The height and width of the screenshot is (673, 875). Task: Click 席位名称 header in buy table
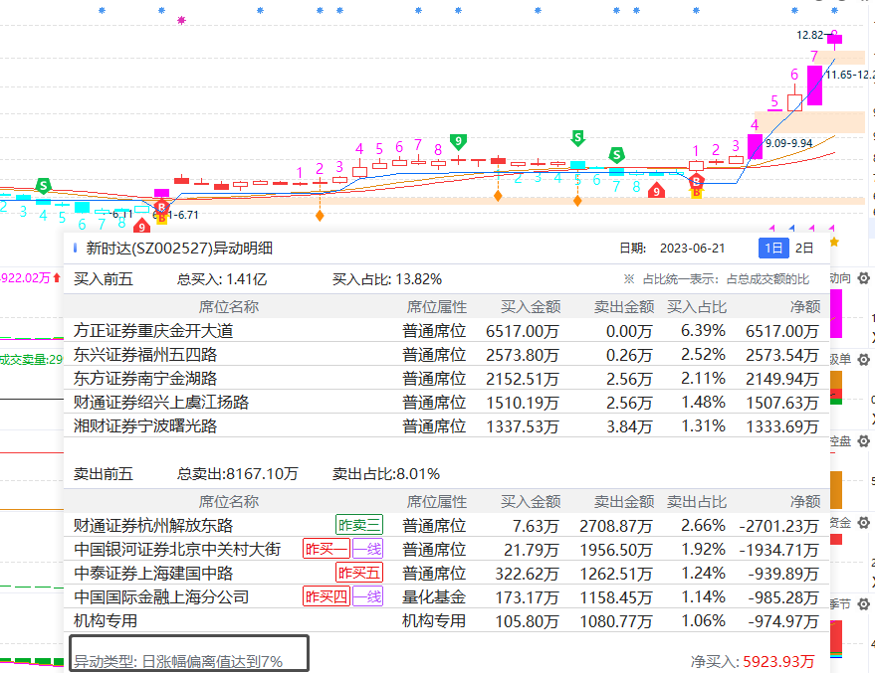(x=229, y=307)
